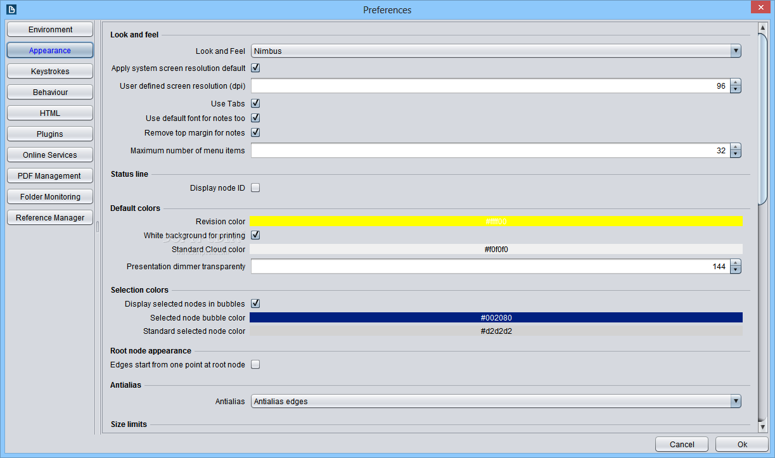Toggle White background for printing
This screenshot has height=458, width=775.
(x=256, y=235)
